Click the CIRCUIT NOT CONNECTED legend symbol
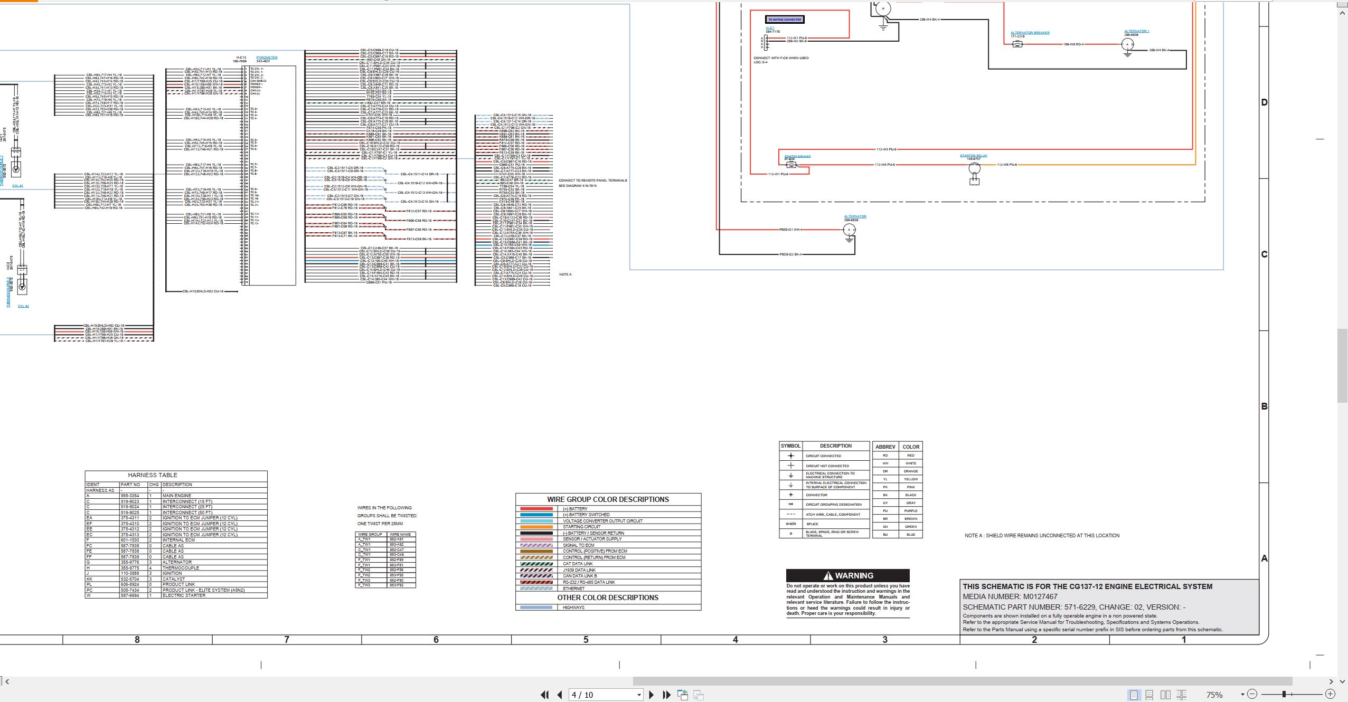Image resolution: width=1348 pixels, height=702 pixels. pos(790,466)
